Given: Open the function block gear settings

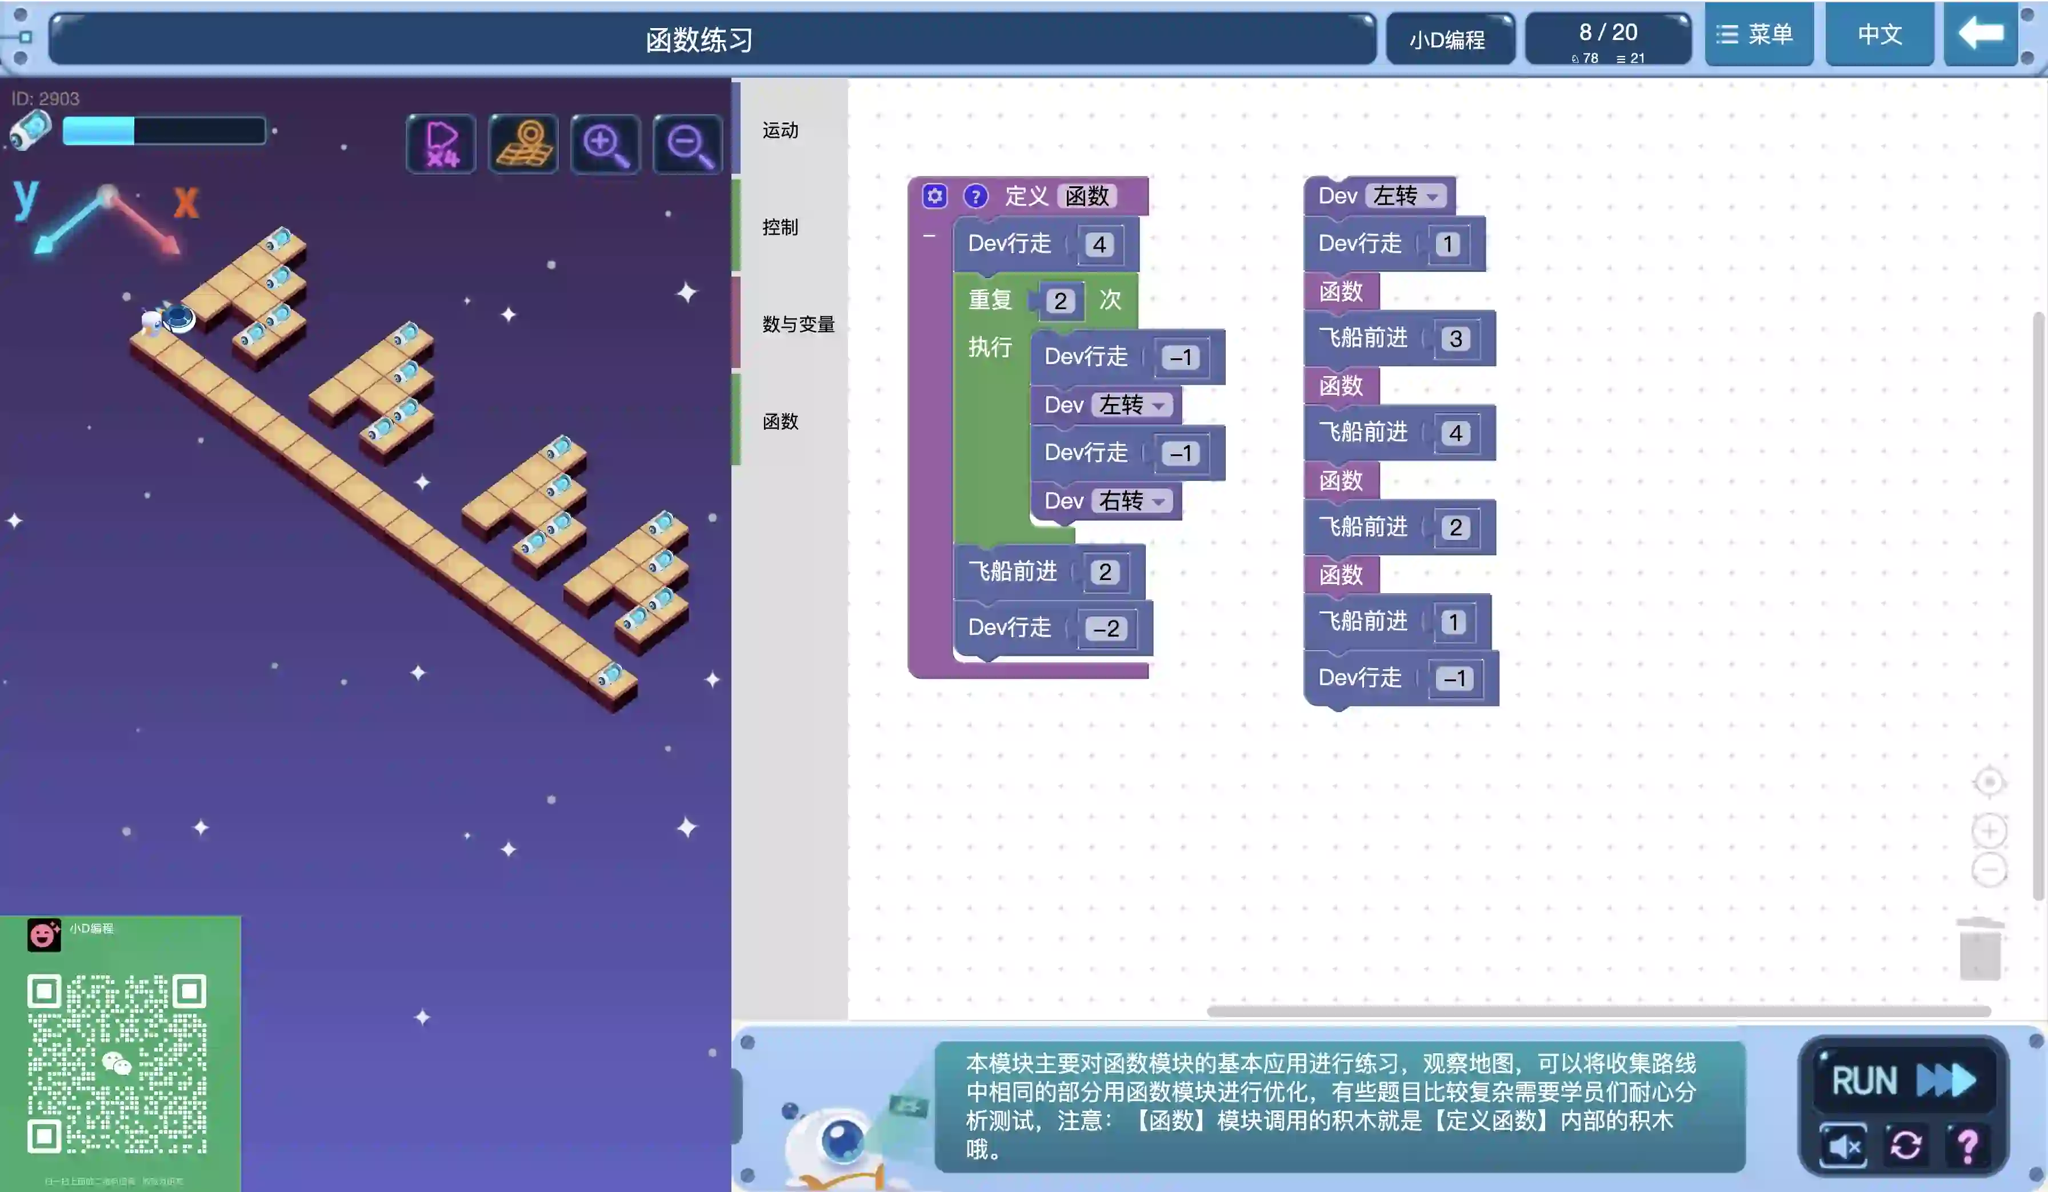Looking at the screenshot, I should click(935, 196).
